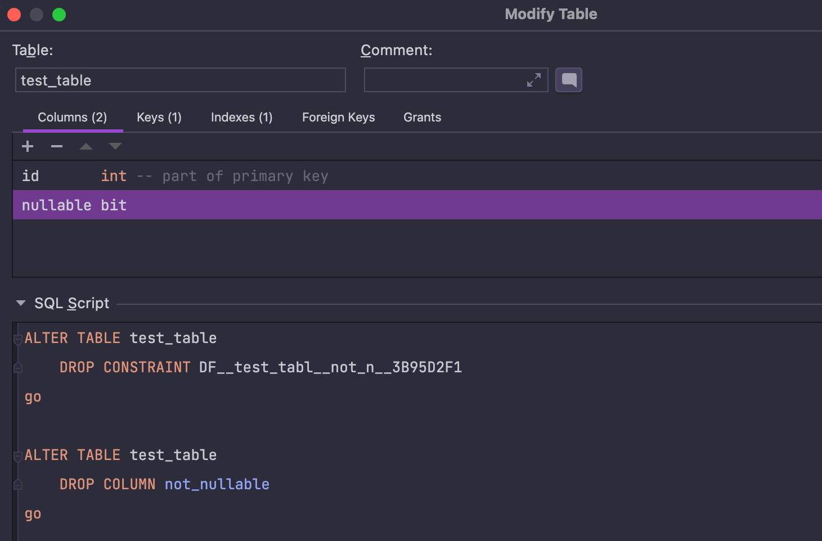This screenshot has height=541, width=822.
Task: Click the plus icon to add column
Action: click(28, 147)
